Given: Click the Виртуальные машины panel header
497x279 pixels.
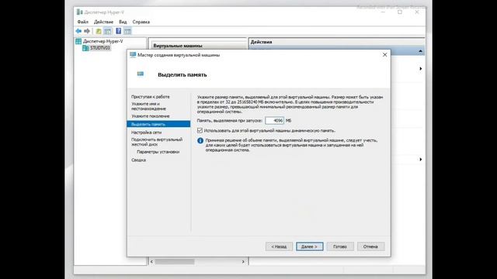Looking at the screenshot, I should click(x=178, y=46).
